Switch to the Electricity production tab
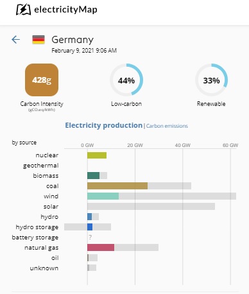 pyautogui.click(x=104, y=125)
